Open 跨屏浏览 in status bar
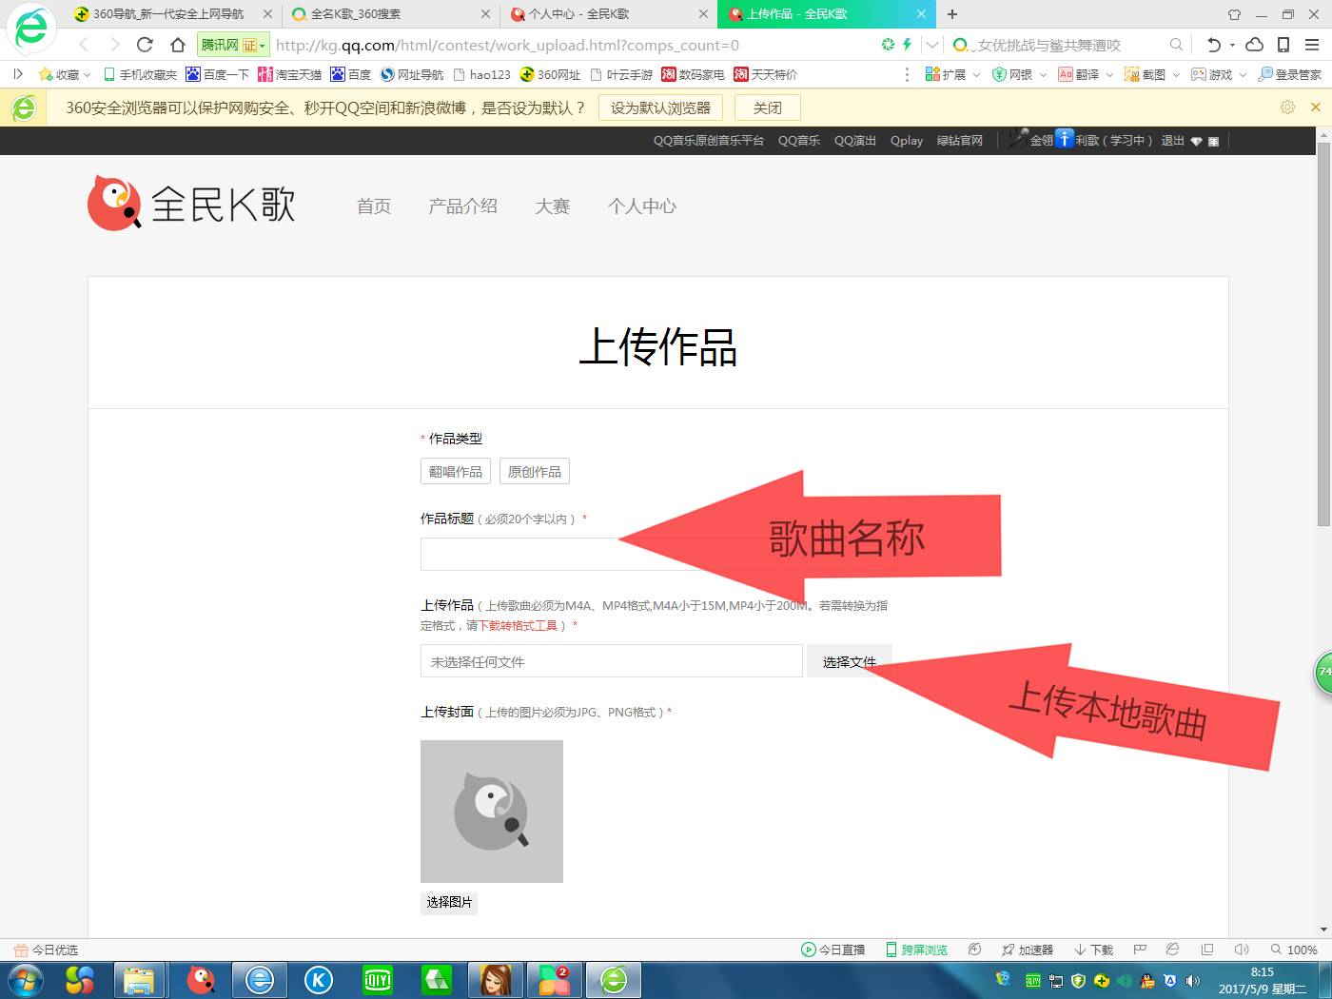 pos(917,950)
